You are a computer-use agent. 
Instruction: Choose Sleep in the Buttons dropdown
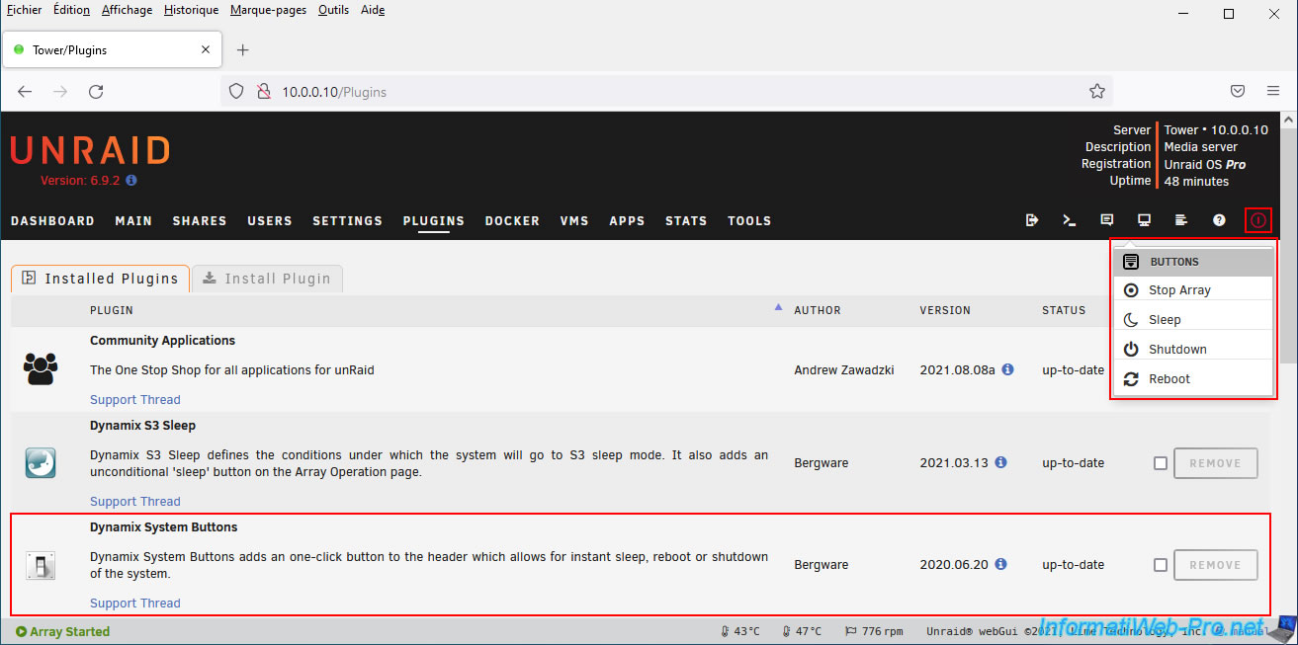pyautogui.click(x=1164, y=320)
